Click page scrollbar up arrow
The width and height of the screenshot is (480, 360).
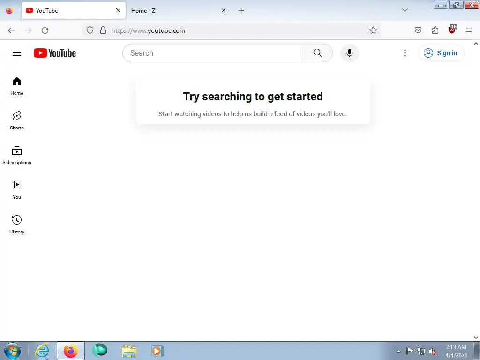coord(476,44)
